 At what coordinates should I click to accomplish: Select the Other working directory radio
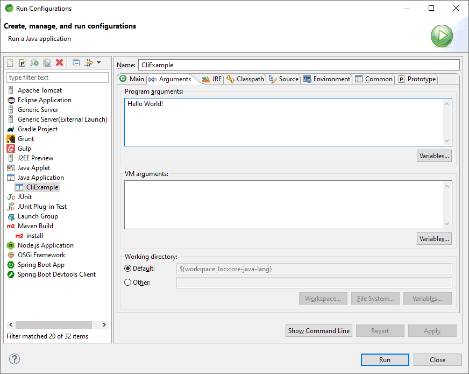(x=128, y=283)
